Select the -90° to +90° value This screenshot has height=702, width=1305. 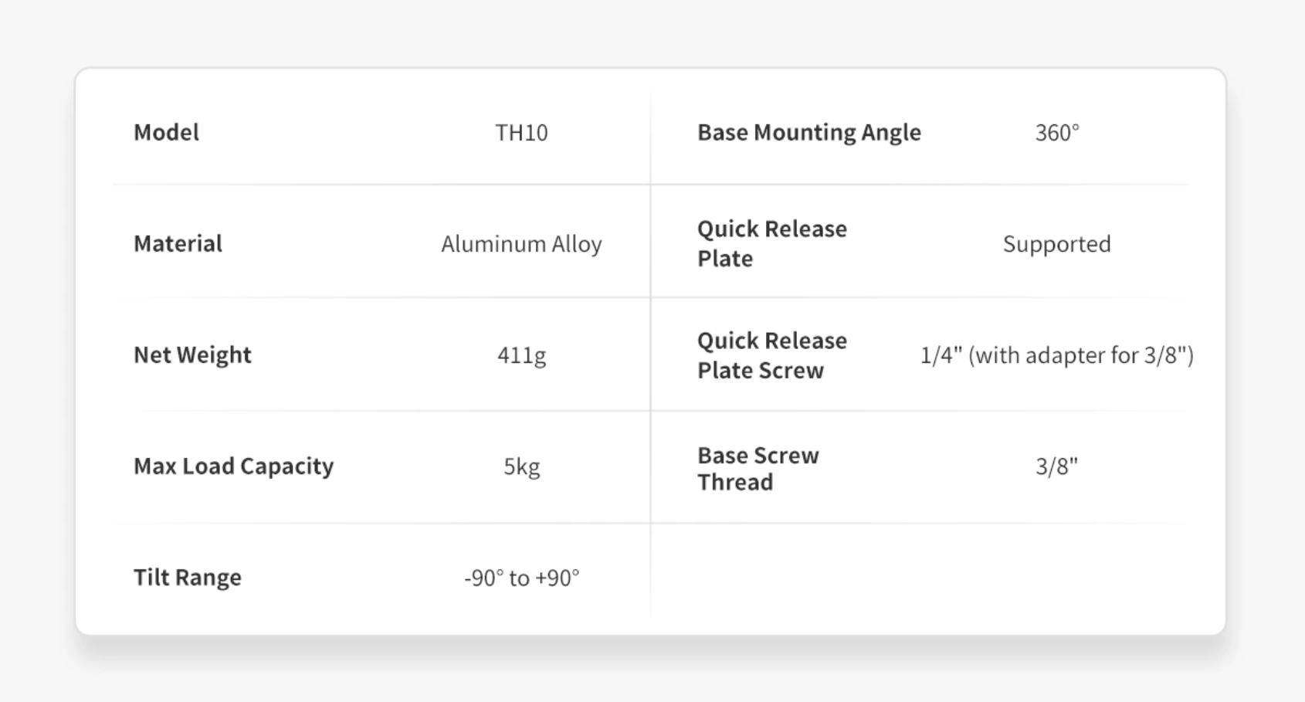pyautogui.click(x=521, y=578)
